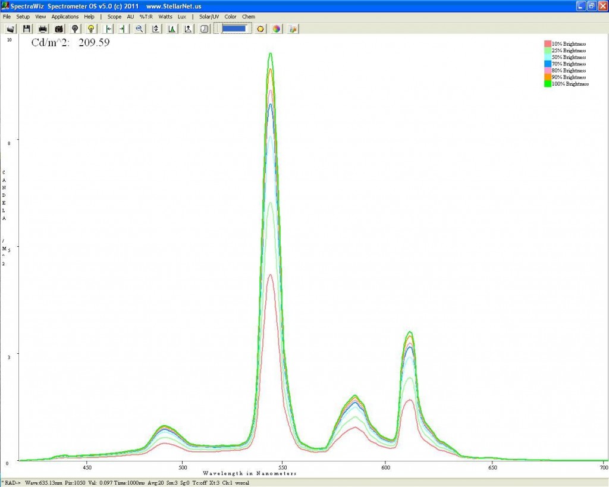
Task: Switch to Scope mode
Action: point(114,17)
